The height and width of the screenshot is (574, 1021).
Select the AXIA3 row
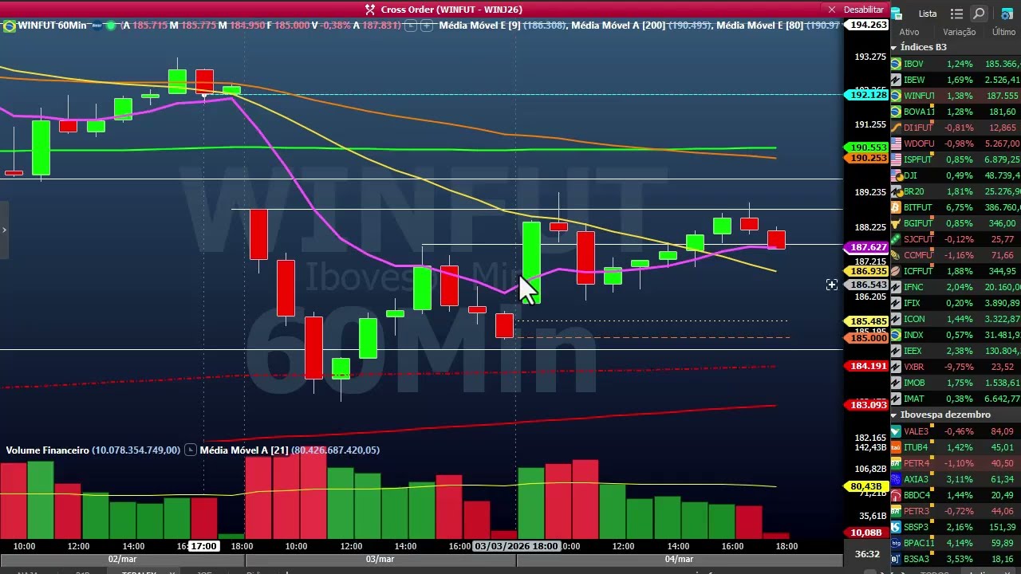956,479
